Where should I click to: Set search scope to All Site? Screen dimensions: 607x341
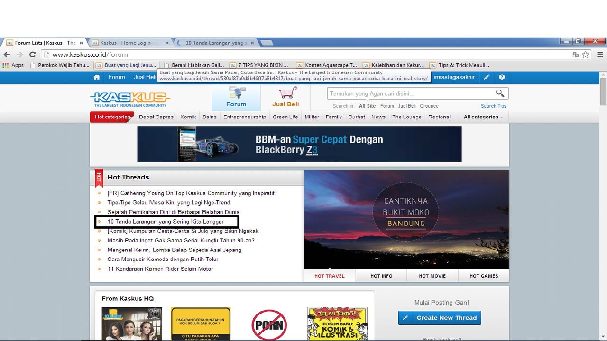pyautogui.click(x=367, y=106)
